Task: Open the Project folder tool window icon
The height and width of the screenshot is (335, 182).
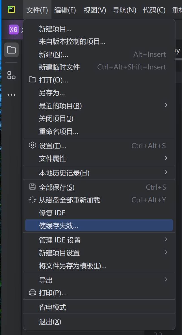Action: (x=11, y=50)
